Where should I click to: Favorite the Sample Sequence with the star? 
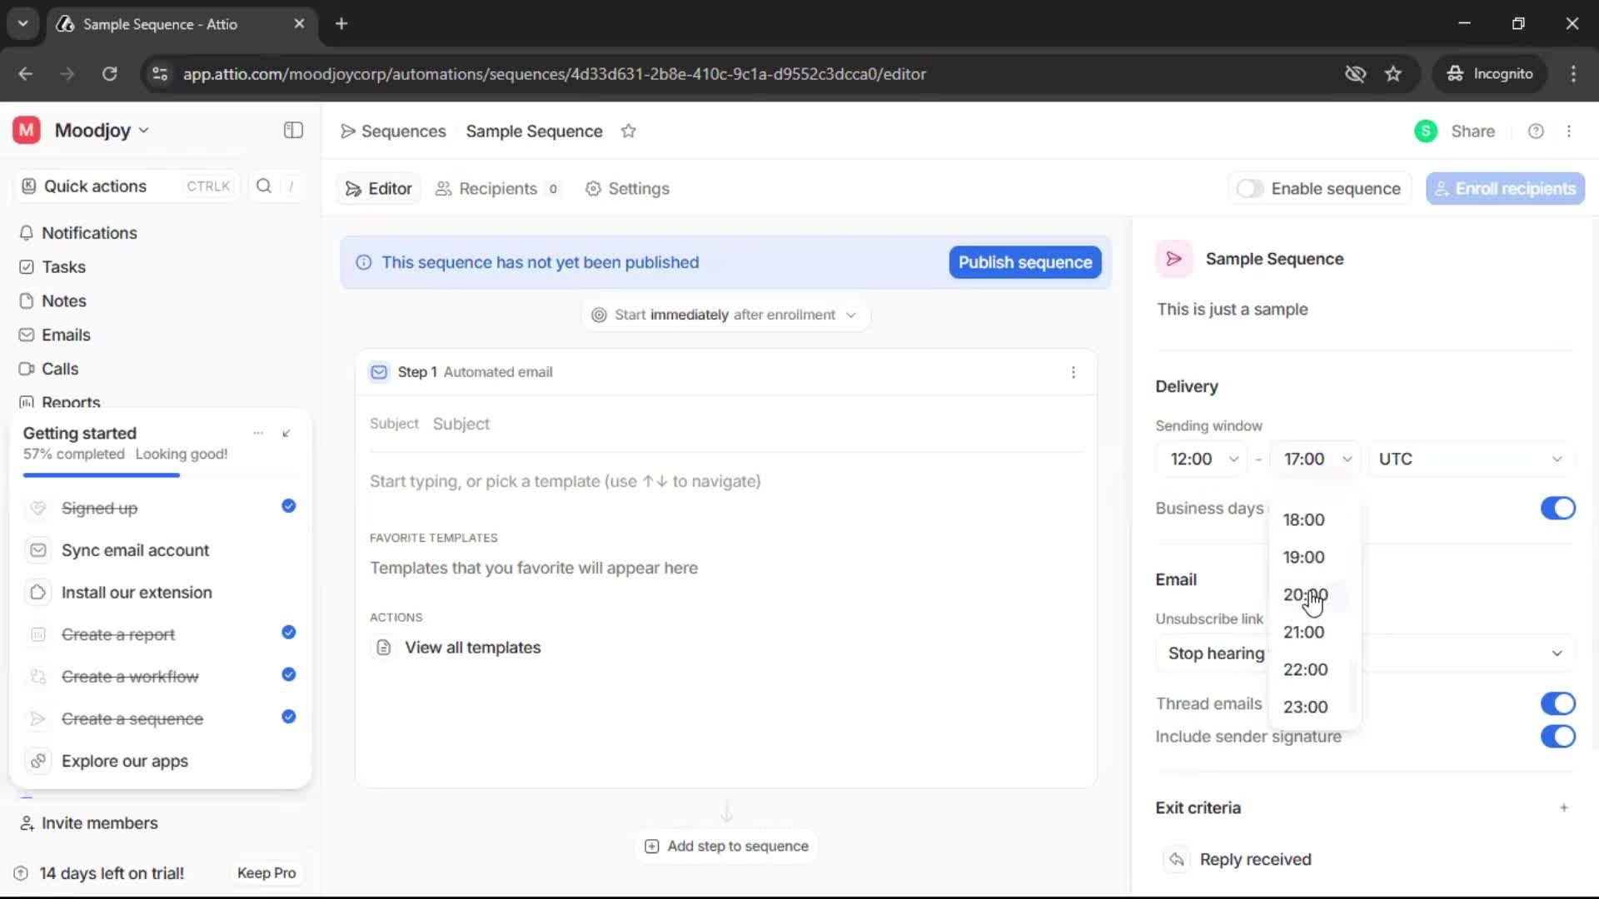tap(630, 131)
